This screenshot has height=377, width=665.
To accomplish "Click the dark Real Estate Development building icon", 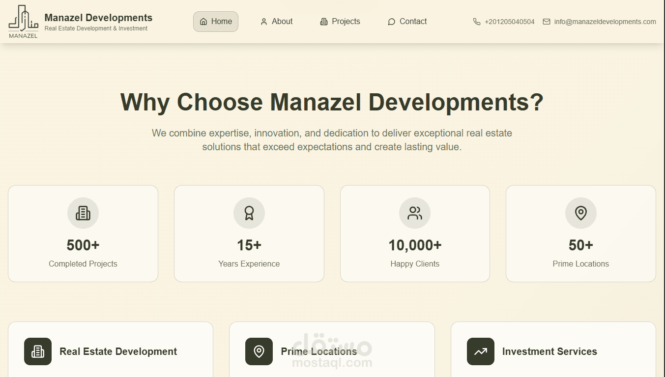I will (38, 351).
